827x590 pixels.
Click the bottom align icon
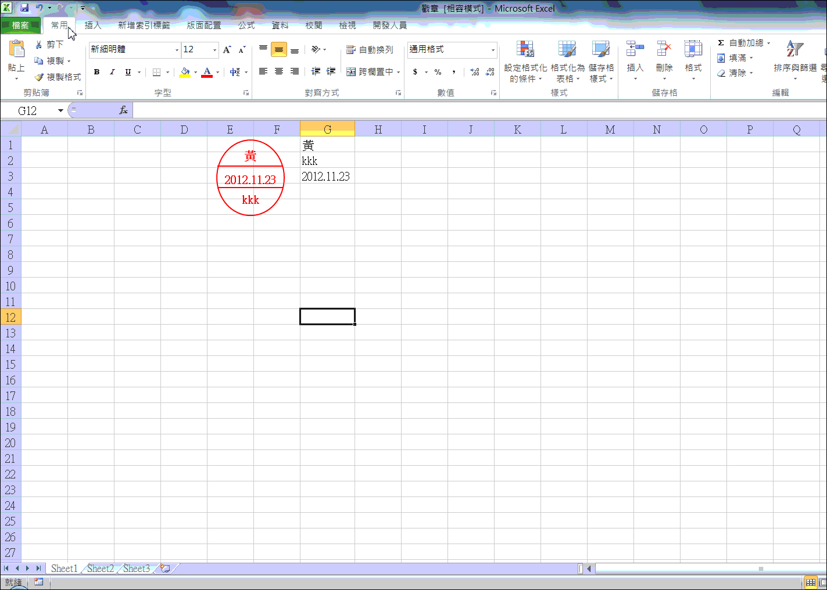click(295, 50)
